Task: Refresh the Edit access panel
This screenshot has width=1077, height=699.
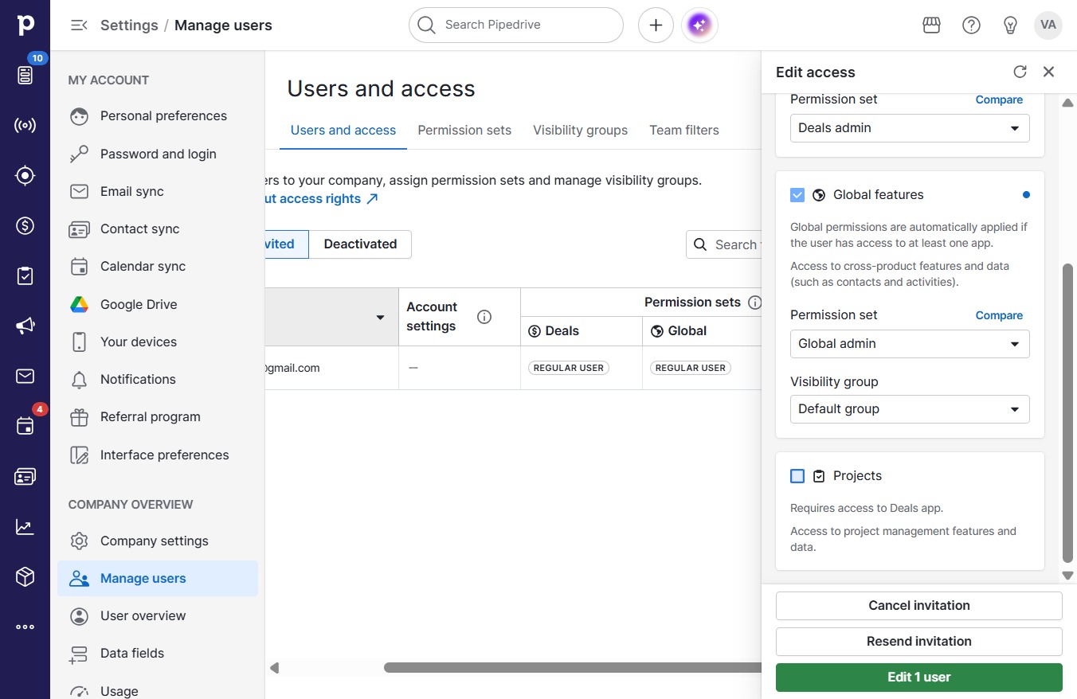Action: point(1020,72)
